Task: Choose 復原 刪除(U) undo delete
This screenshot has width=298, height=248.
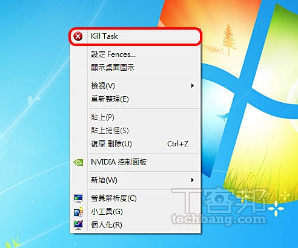Action: coord(135,144)
